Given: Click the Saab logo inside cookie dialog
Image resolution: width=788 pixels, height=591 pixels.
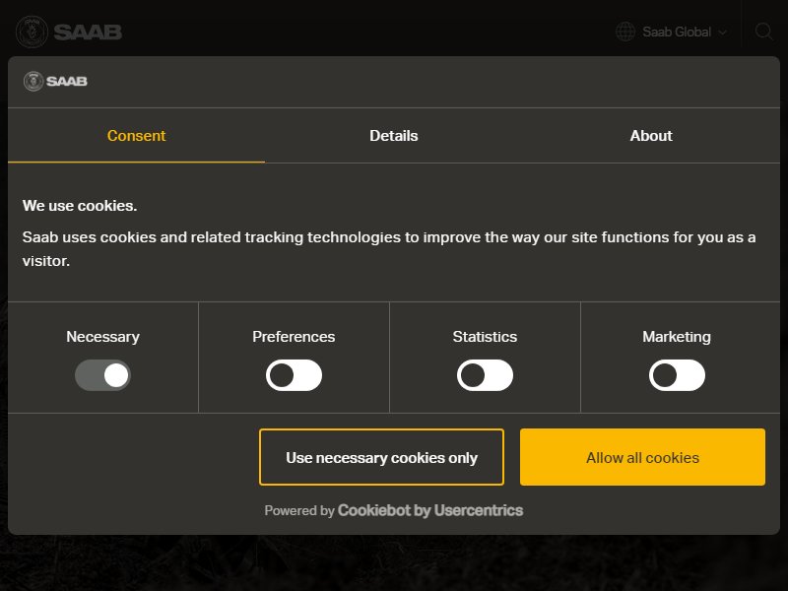Looking at the screenshot, I should [55, 81].
